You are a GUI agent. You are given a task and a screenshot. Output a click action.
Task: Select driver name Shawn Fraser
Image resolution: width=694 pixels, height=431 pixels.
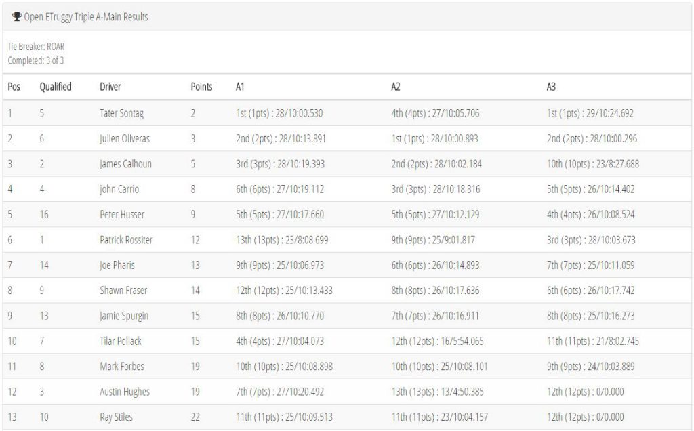click(x=123, y=290)
